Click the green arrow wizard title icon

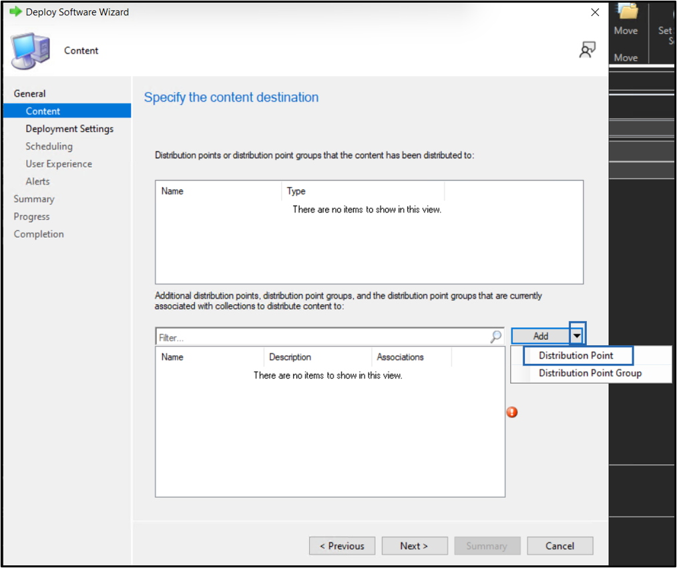[15, 11]
